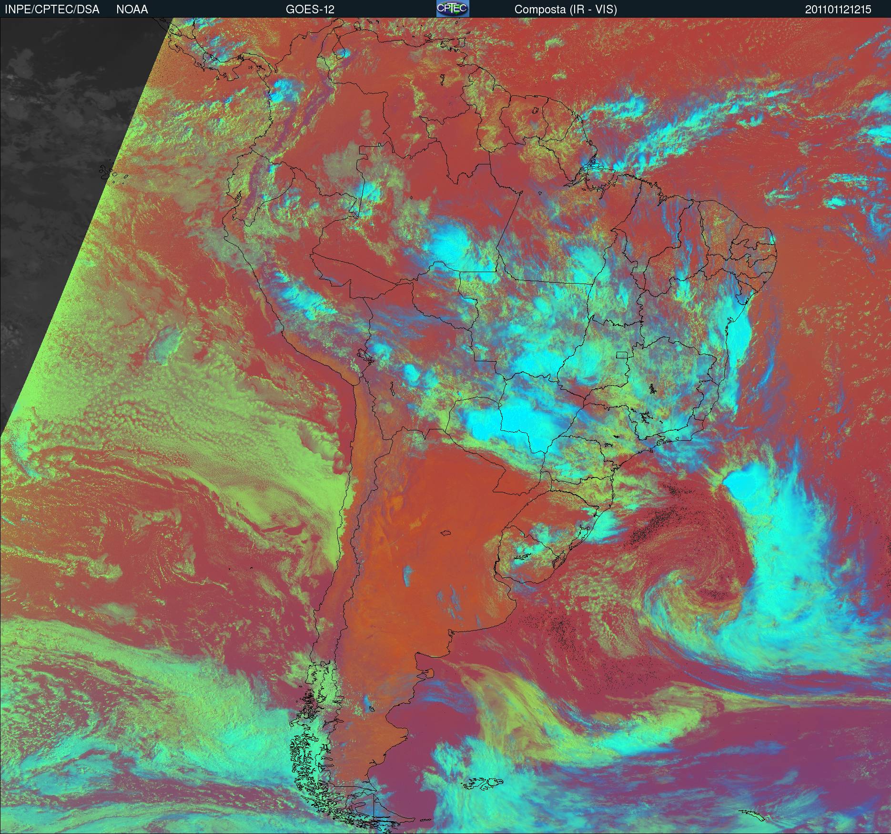This screenshot has height=834, width=891.
Task: Click the 'INPE/CPTEC/DSA' header text
Action: (52, 10)
